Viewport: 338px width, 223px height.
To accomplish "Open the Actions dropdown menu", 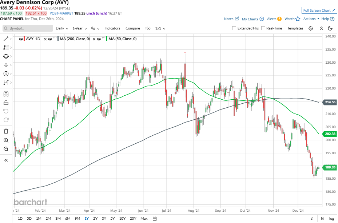I will coord(311,19).
